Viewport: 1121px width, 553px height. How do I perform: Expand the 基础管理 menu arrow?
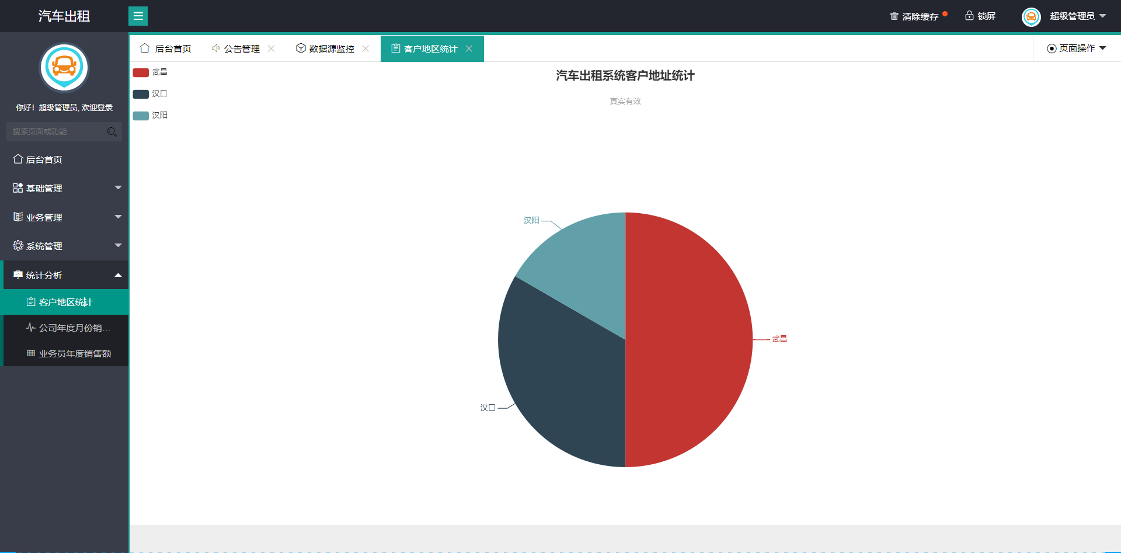click(118, 187)
